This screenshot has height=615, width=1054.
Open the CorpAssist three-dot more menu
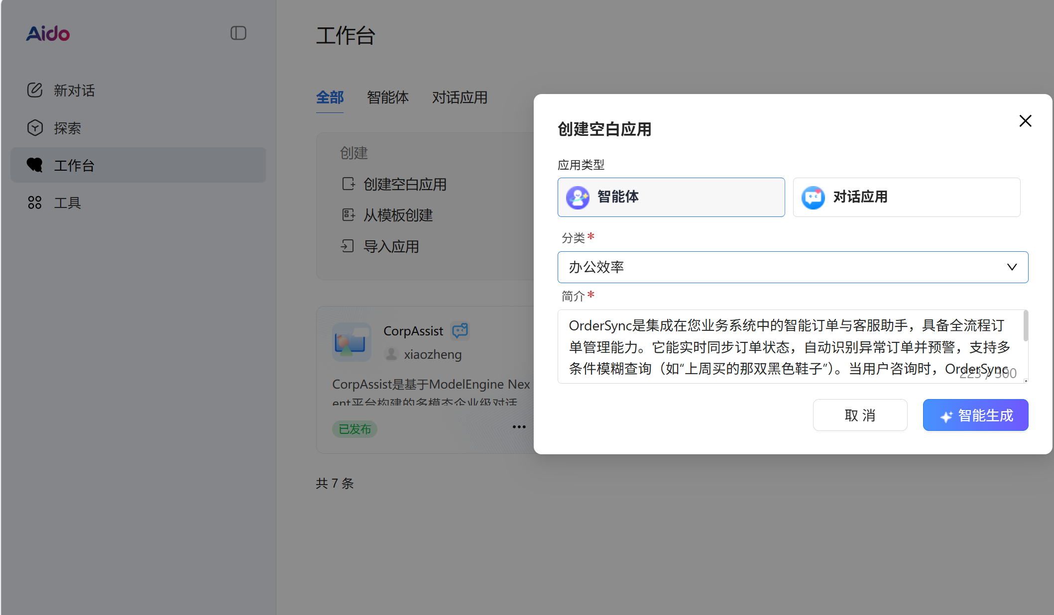519,427
